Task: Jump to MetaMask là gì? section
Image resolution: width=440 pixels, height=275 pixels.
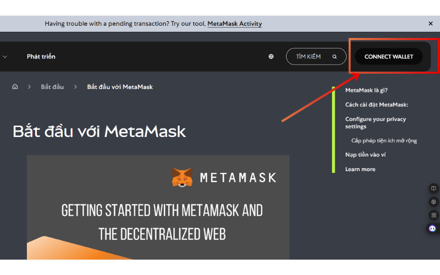Action: click(x=366, y=90)
